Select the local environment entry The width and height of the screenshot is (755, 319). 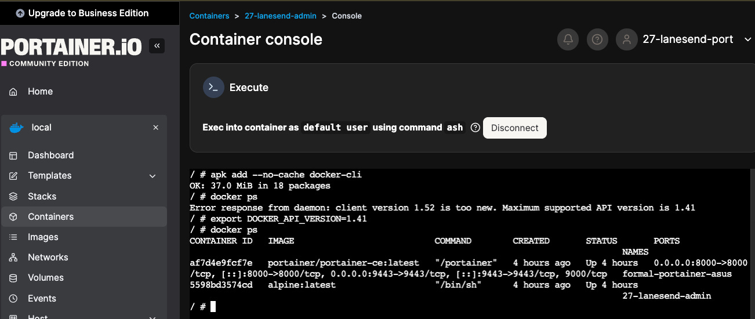pyautogui.click(x=84, y=128)
